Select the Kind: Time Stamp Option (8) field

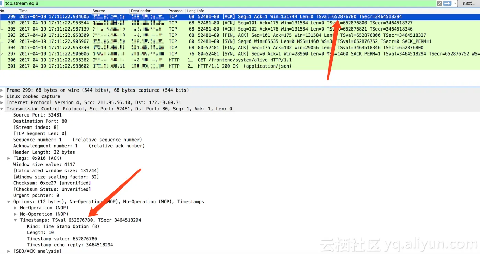[x=63, y=226]
